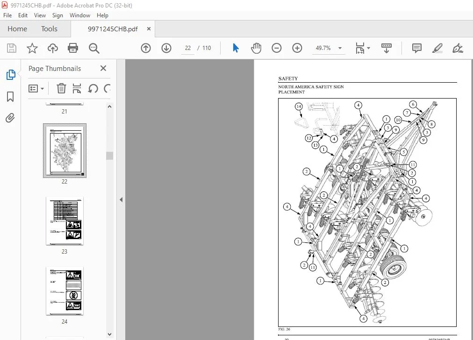Click callout number 12 in diagram
The width and height of the screenshot is (473, 340).
point(308,138)
